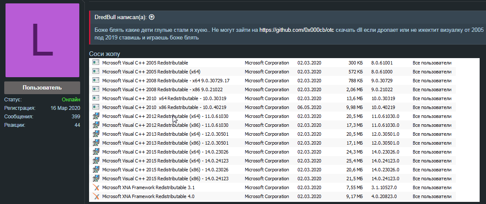Click the up-arrow icon beside the quoted author
486x204 pixels.
coord(152,17)
